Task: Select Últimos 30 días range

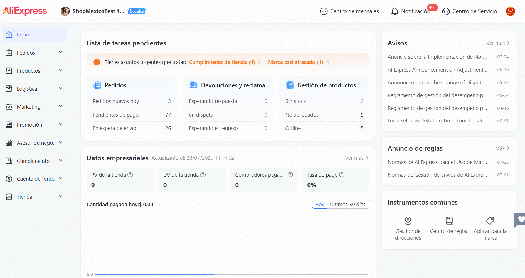Action: point(348,204)
